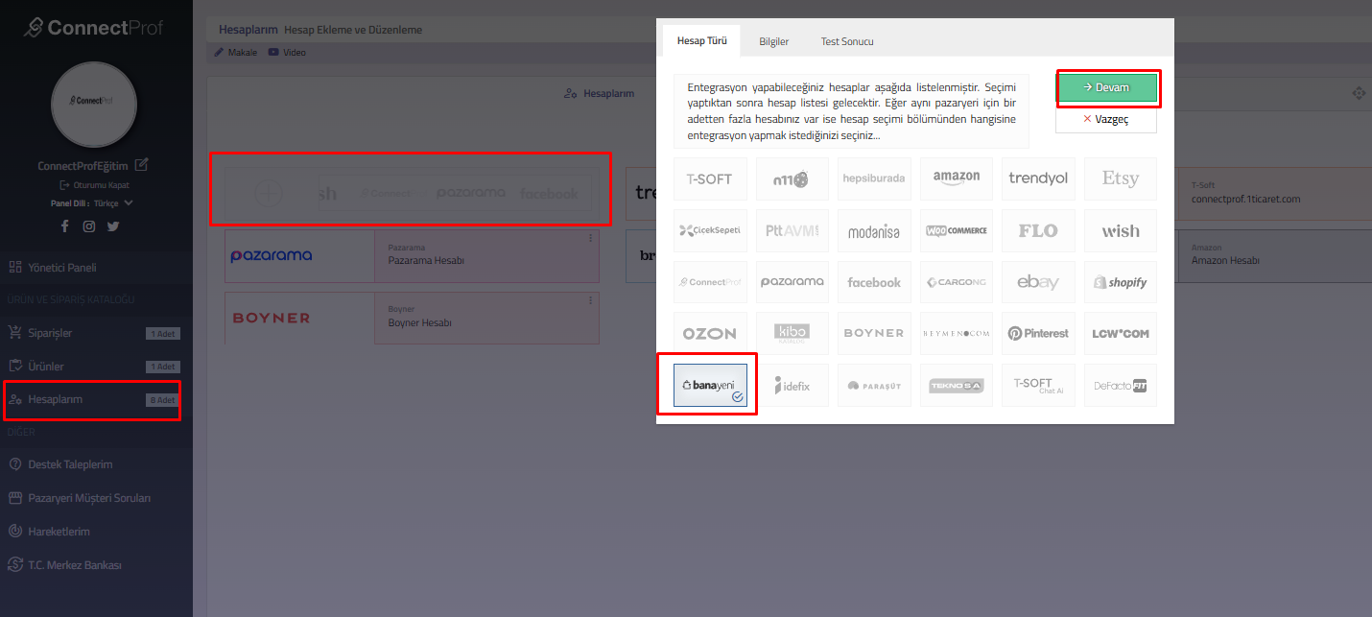
Task: Click the Vazgeç button
Action: [1106, 119]
